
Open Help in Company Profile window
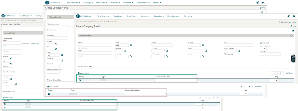293,26
